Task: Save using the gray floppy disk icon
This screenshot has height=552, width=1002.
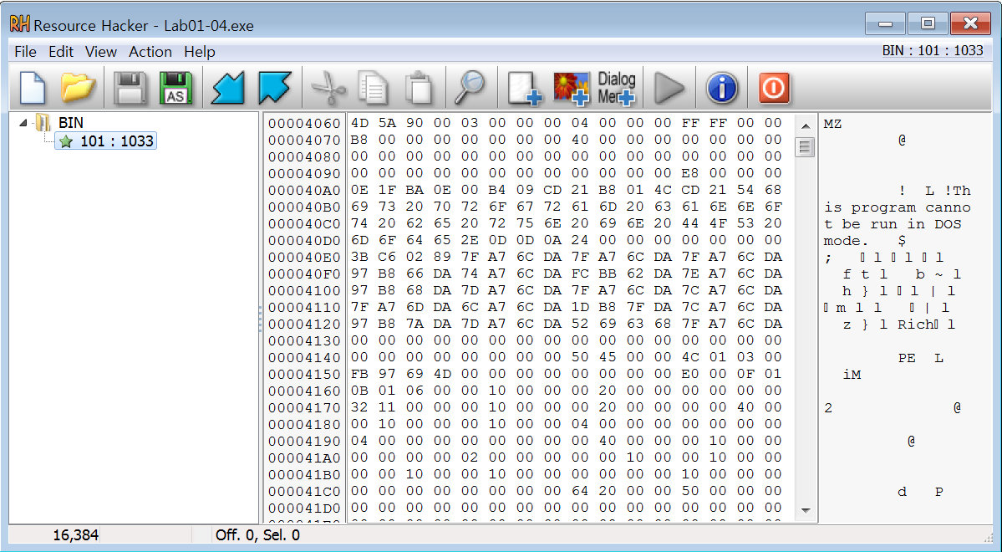Action: click(130, 88)
